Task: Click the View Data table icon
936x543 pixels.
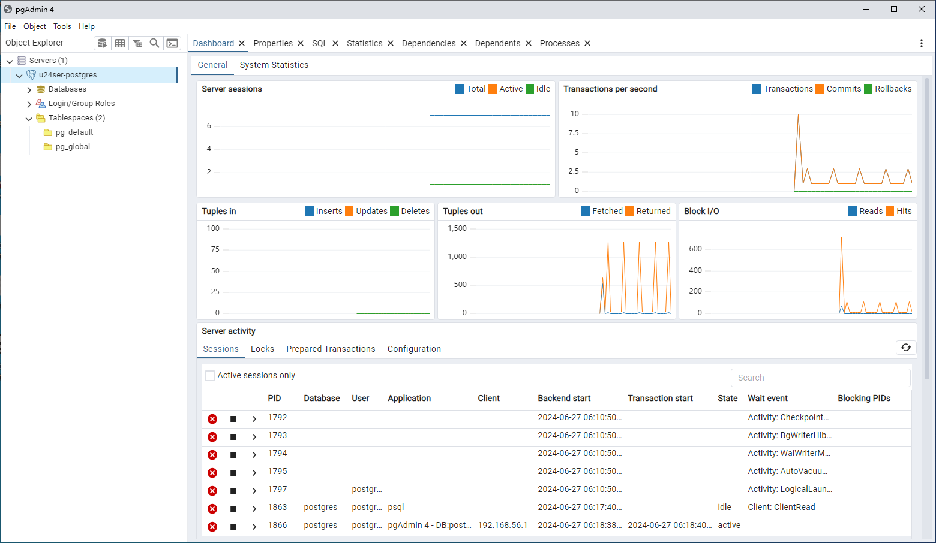Action: (120, 43)
